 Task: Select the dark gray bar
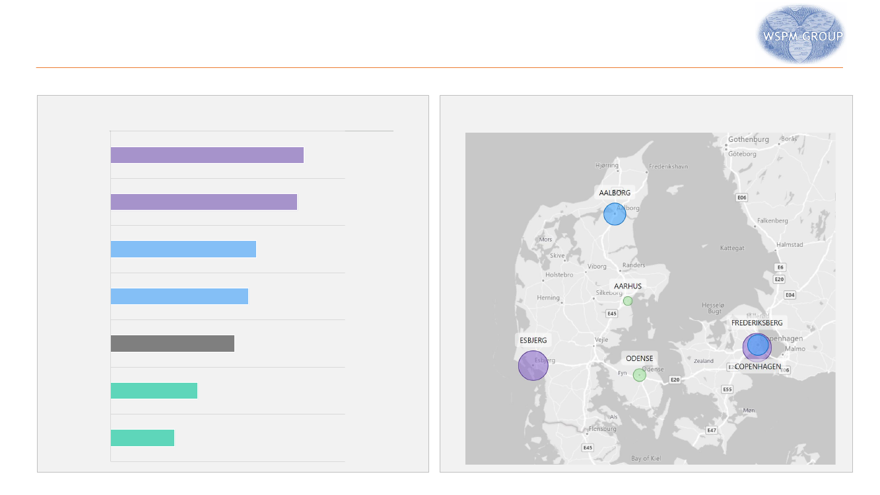(x=172, y=344)
